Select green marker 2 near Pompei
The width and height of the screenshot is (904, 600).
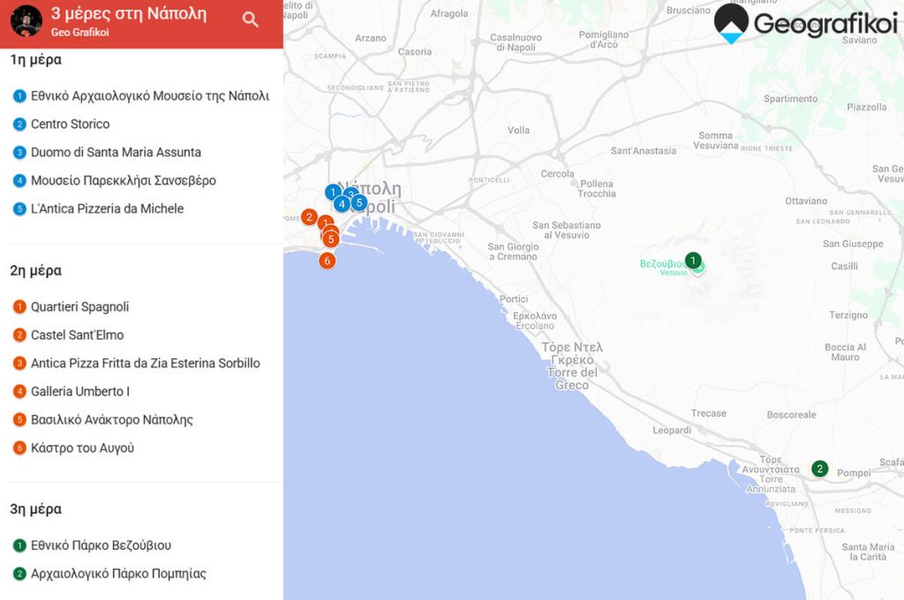coord(820,469)
